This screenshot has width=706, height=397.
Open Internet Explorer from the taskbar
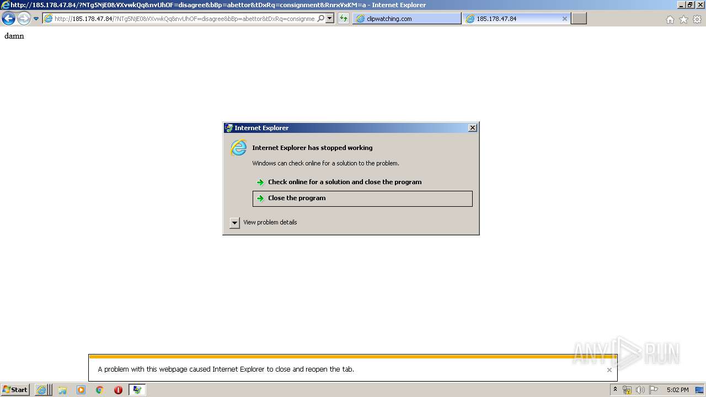point(42,390)
